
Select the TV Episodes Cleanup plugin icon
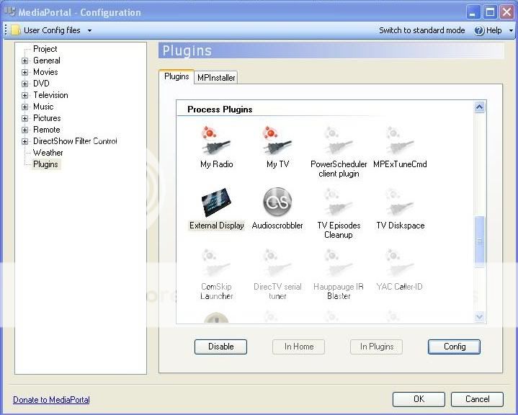click(x=339, y=202)
